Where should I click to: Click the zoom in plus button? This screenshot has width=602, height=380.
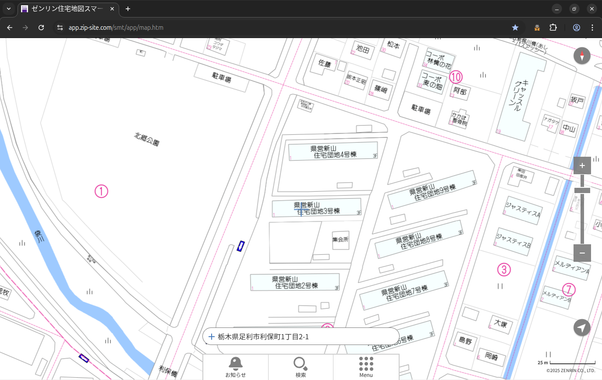pyautogui.click(x=582, y=165)
